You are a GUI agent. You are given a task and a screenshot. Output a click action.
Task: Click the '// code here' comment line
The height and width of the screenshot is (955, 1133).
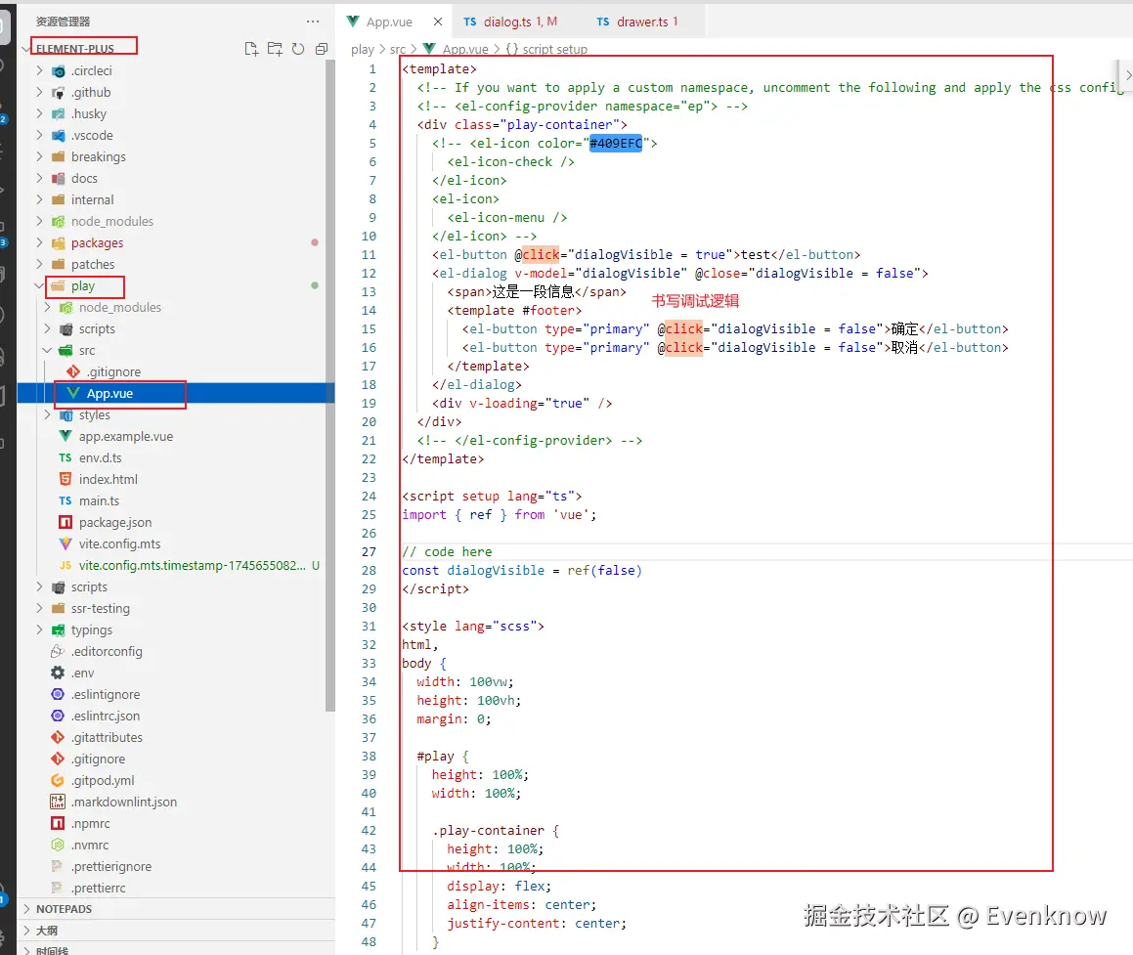448,552
